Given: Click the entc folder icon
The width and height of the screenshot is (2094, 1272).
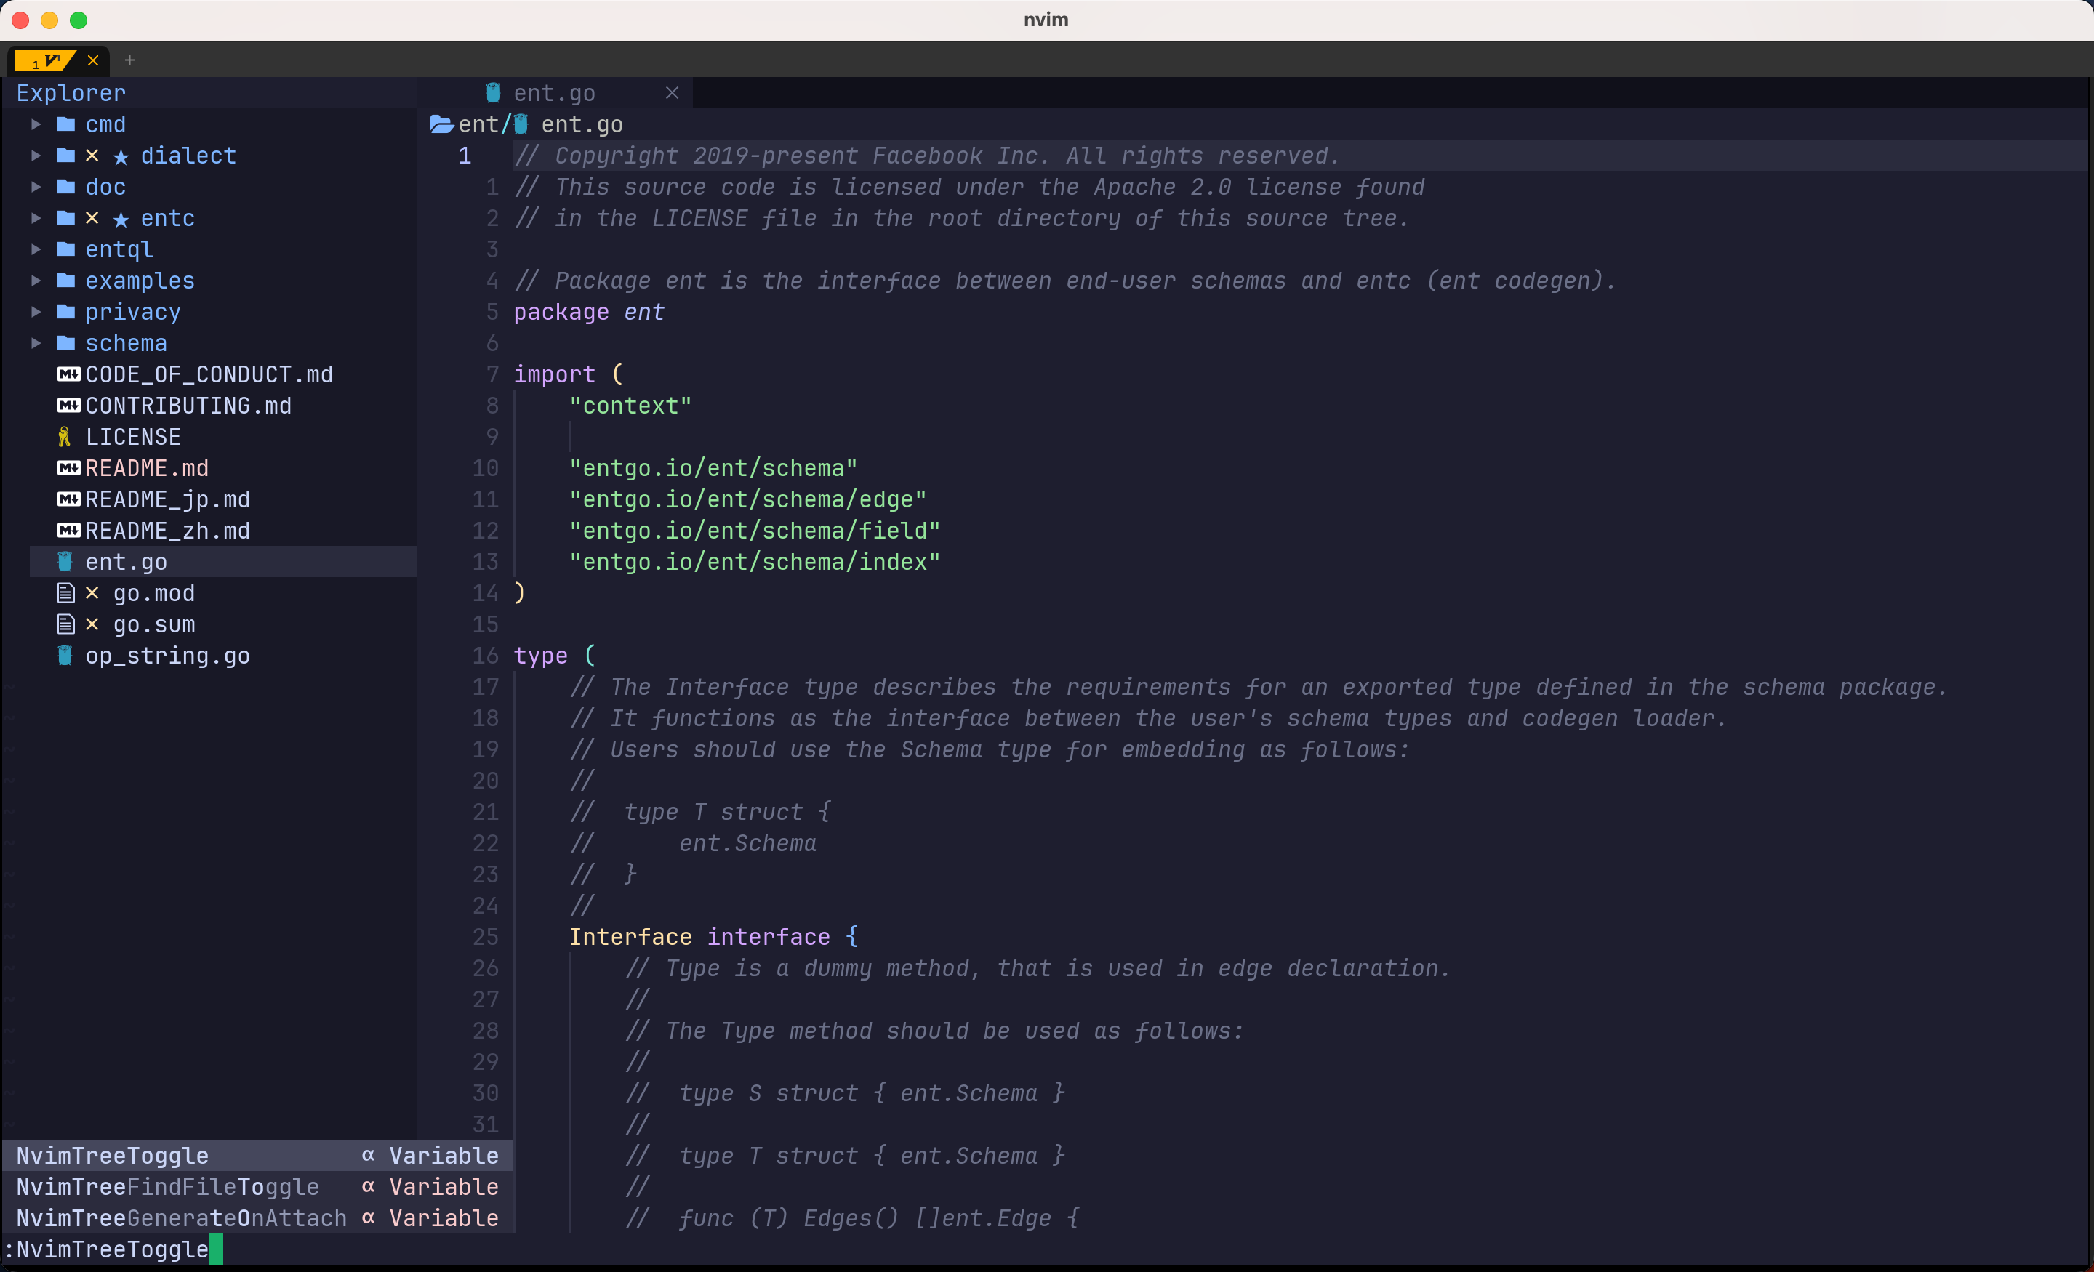Looking at the screenshot, I should point(66,218).
